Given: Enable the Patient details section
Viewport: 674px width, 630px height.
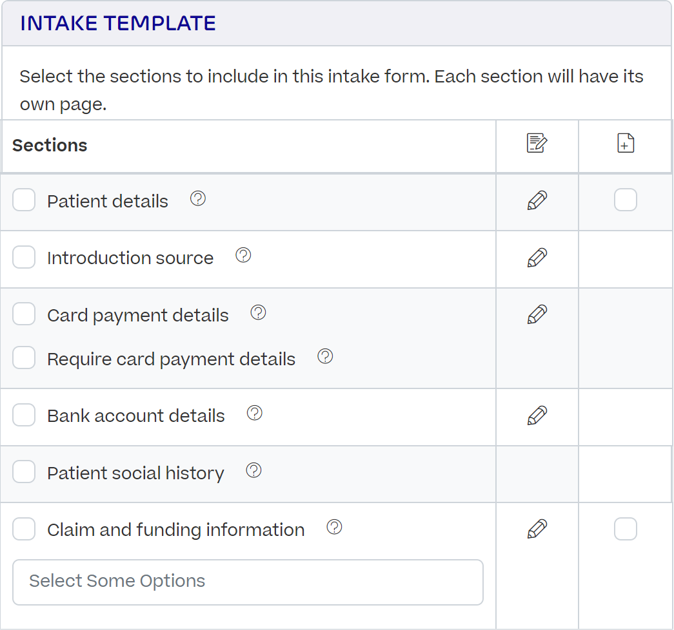Looking at the screenshot, I should coord(24,200).
